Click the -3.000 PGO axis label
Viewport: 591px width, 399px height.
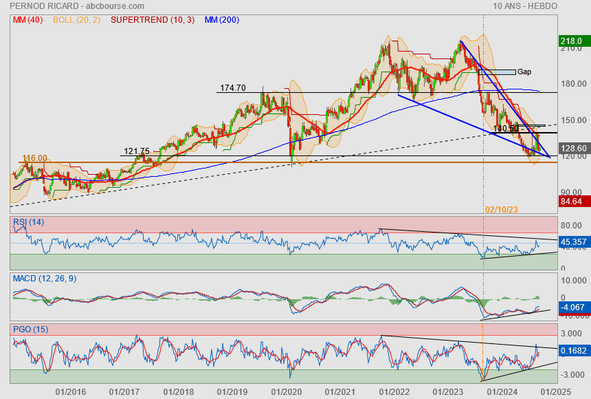571,374
